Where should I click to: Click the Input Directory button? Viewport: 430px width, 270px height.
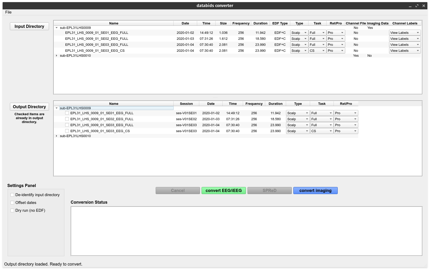point(29,26)
